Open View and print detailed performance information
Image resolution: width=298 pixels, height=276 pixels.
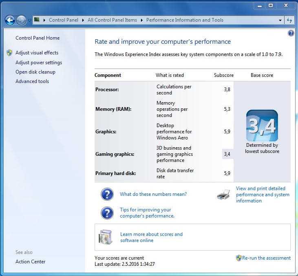[x=263, y=194]
